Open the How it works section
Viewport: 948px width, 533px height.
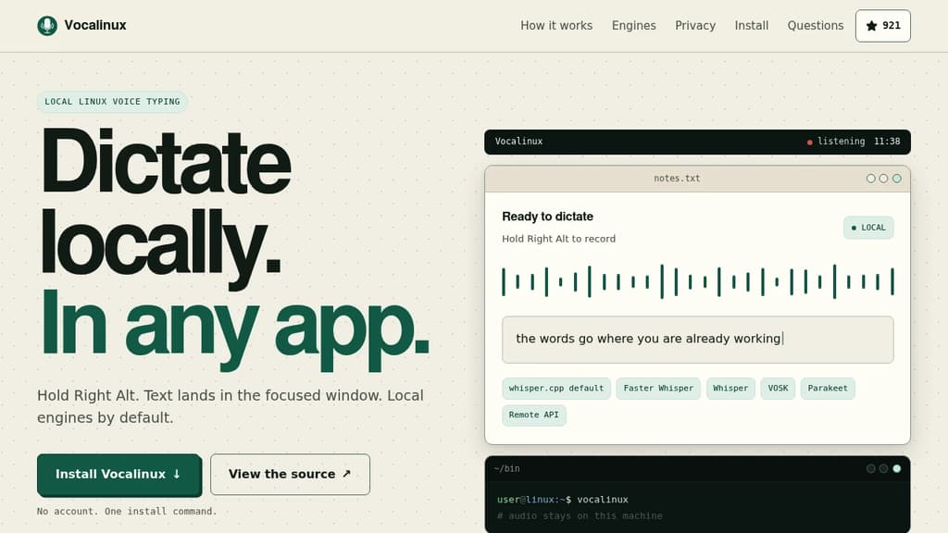[x=556, y=25]
